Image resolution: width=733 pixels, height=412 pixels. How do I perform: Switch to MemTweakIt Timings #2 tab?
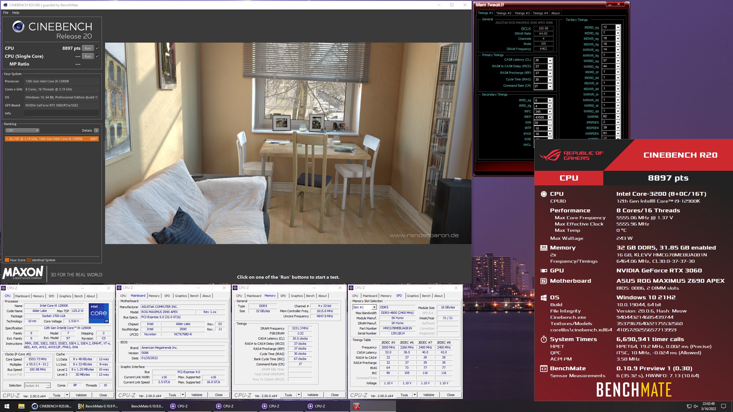tap(503, 13)
